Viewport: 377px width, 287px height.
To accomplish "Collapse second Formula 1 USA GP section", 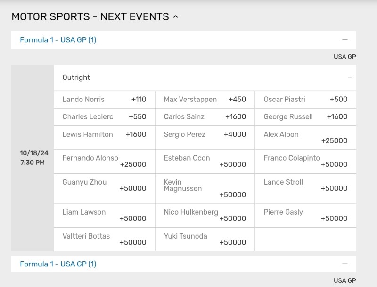I will pos(345,264).
